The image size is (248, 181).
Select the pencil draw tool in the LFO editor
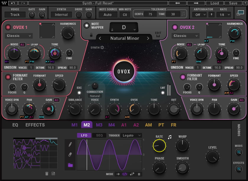click(x=70, y=144)
